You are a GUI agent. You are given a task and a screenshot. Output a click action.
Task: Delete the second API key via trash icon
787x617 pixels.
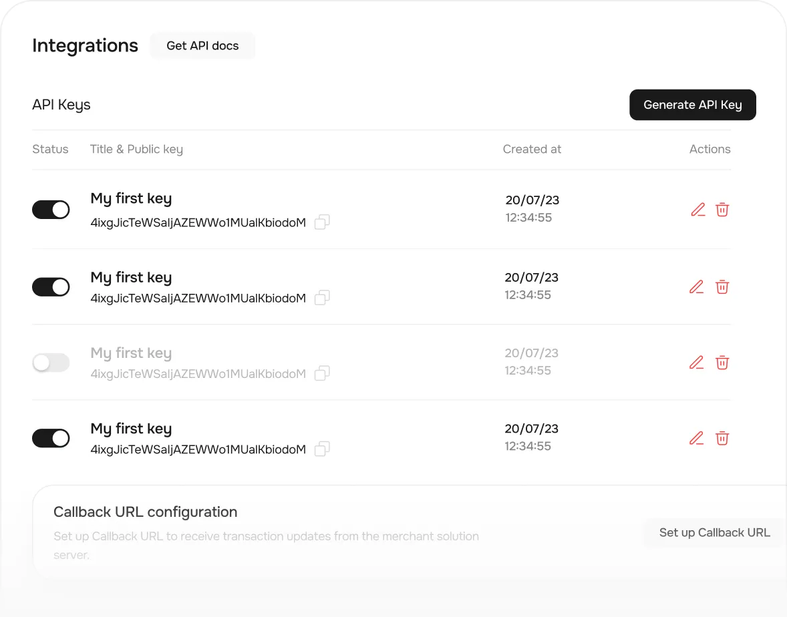point(722,287)
